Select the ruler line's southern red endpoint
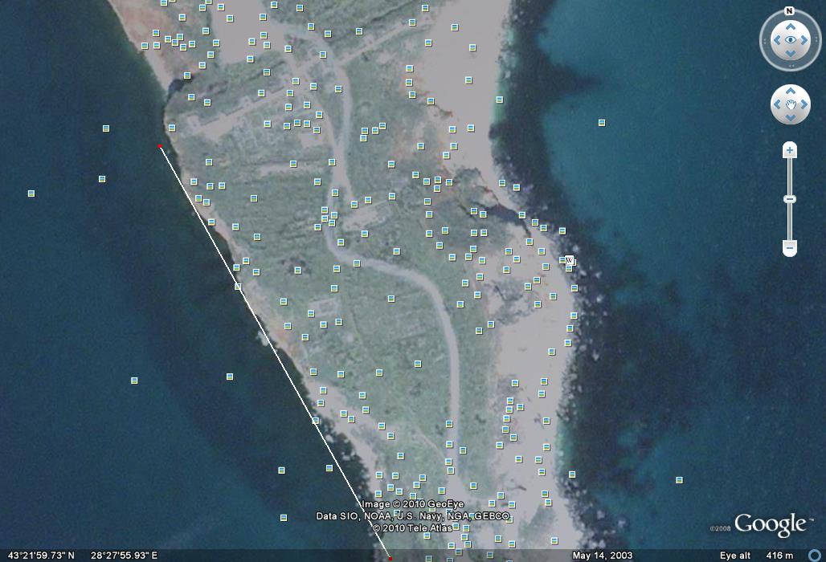 click(391, 558)
